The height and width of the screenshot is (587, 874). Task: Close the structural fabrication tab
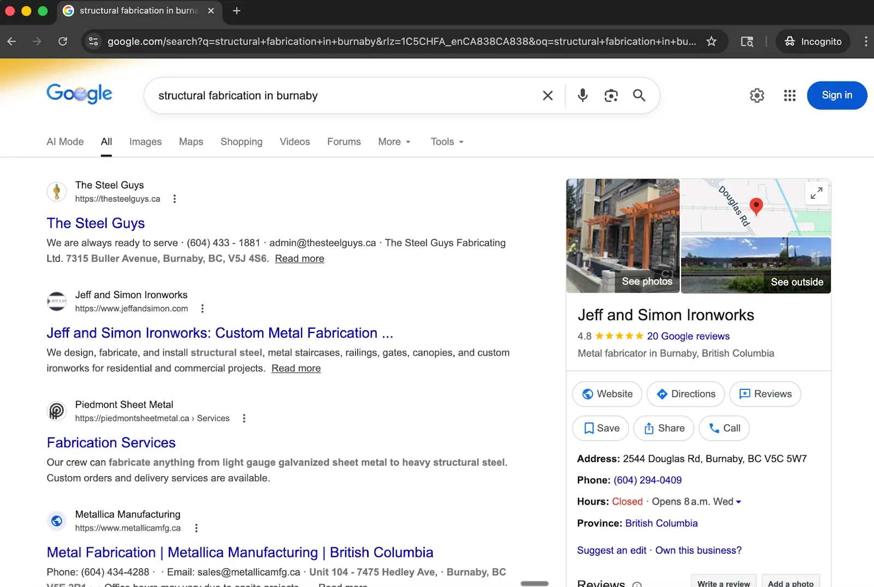point(211,11)
